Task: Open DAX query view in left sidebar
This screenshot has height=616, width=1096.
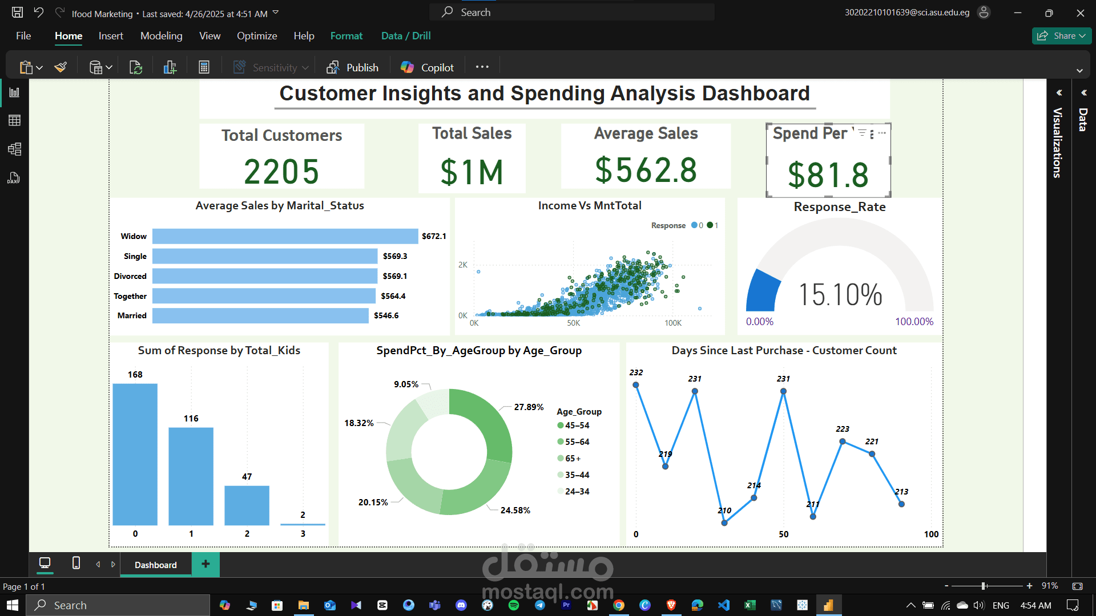Action: coord(14,178)
